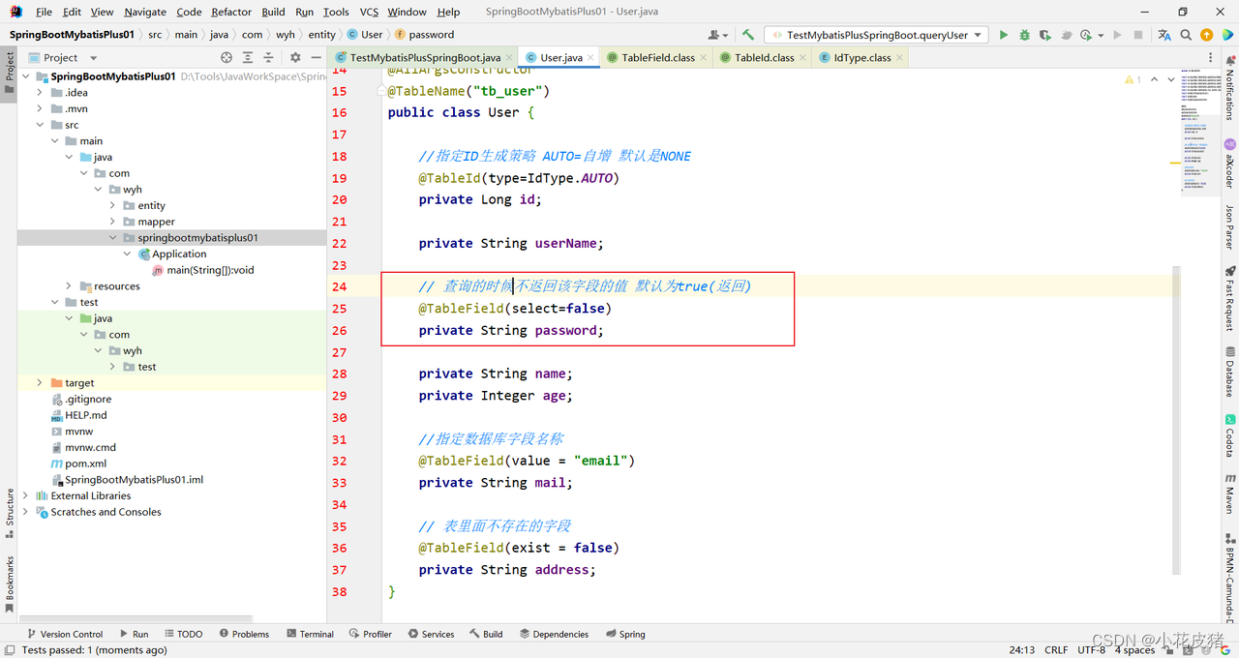Hide the Project tool window
The width and height of the screenshot is (1239, 658).
tap(316, 58)
